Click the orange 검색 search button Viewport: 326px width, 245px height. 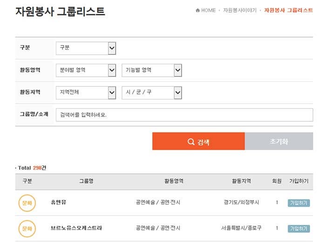click(198, 141)
